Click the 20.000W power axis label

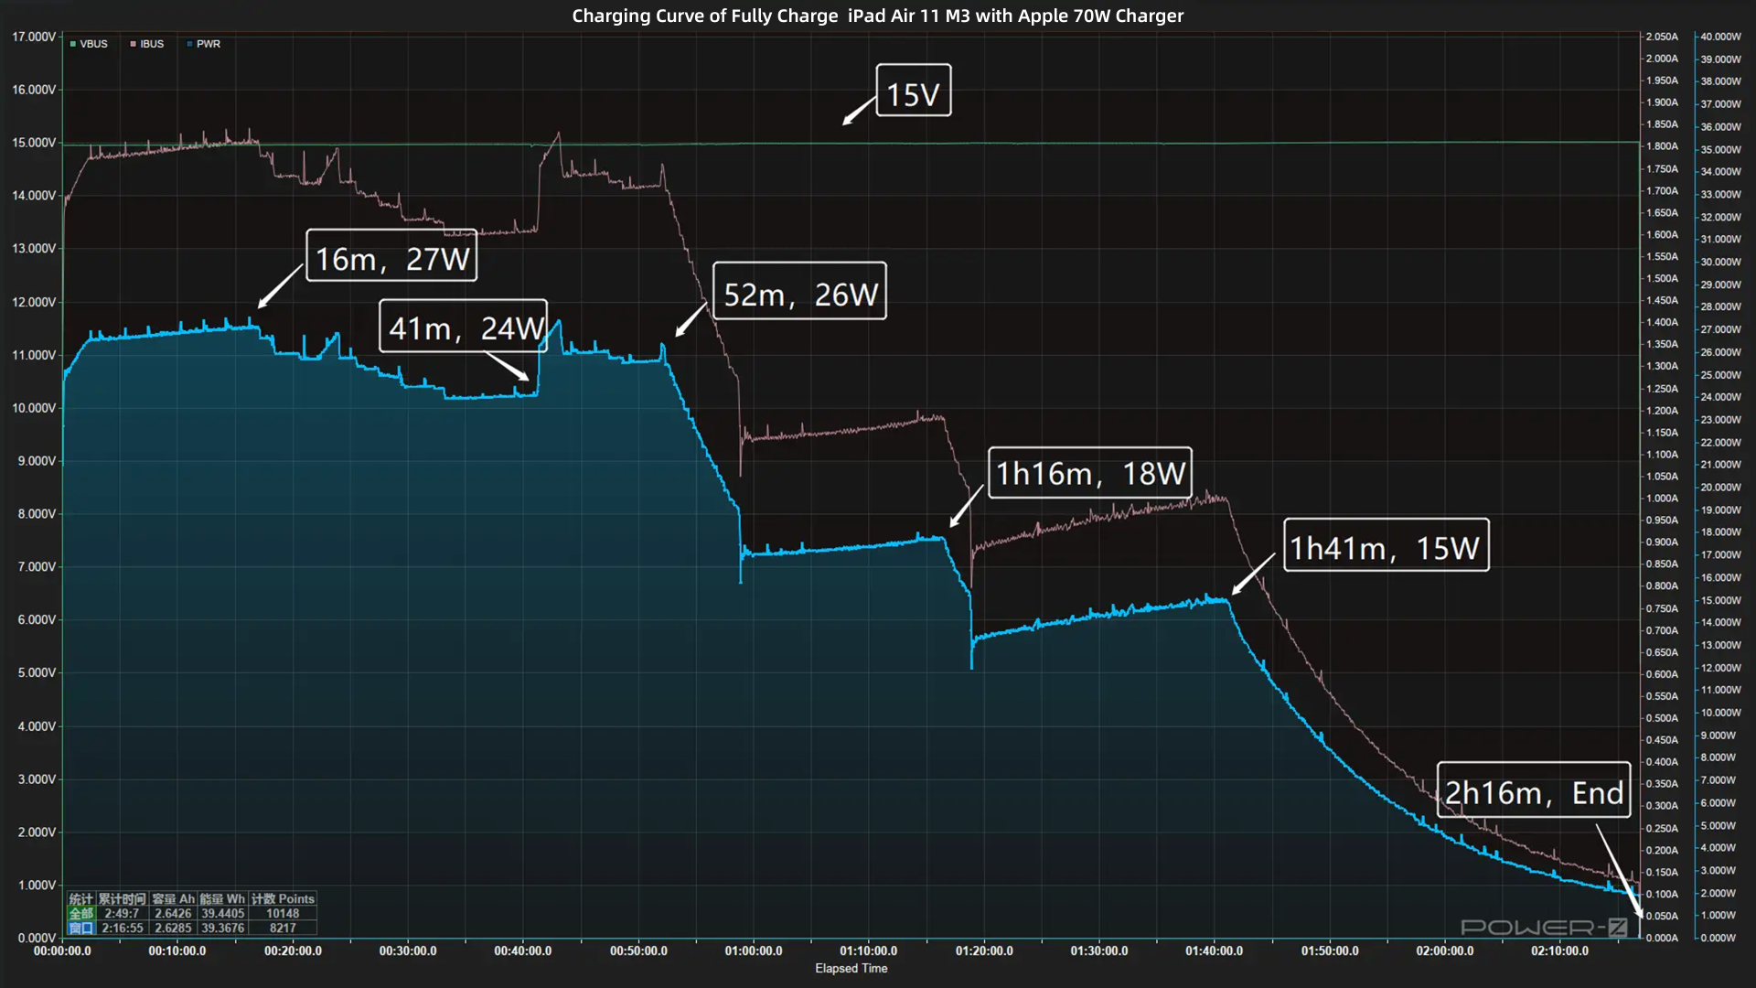coord(1720,488)
